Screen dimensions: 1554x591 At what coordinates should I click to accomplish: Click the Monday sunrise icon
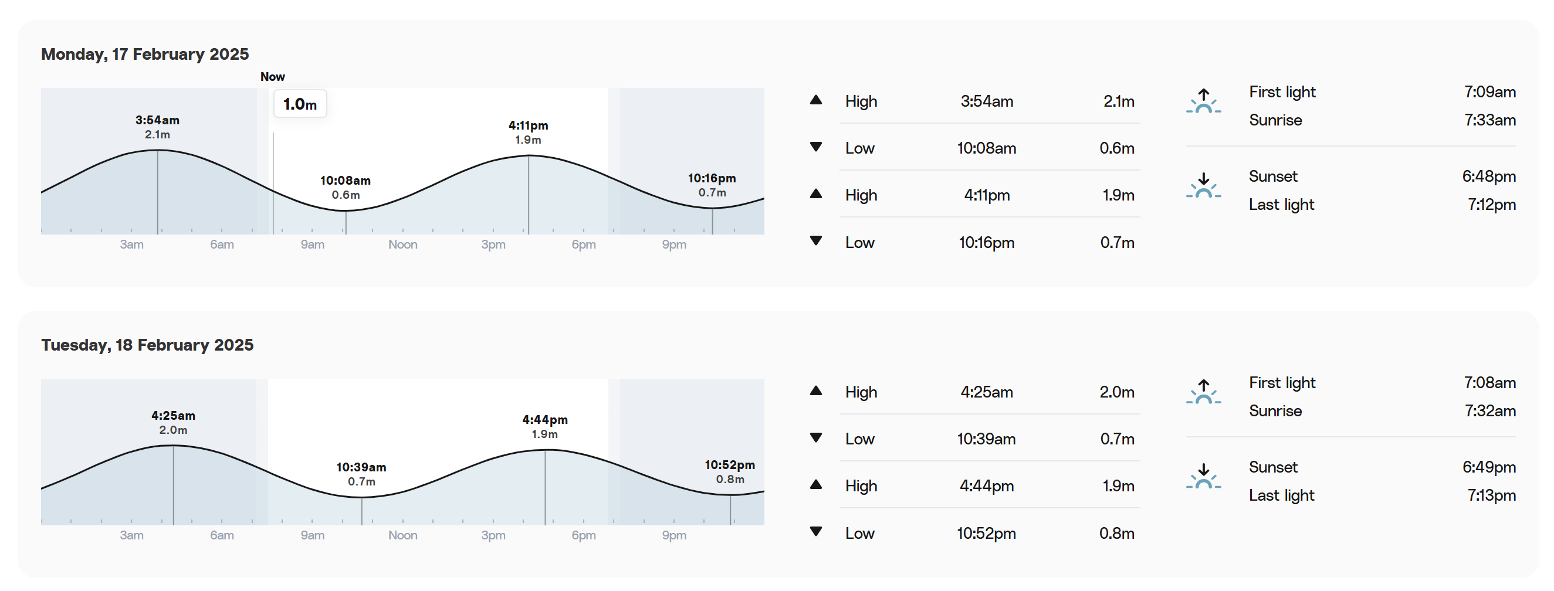[x=1203, y=101]
